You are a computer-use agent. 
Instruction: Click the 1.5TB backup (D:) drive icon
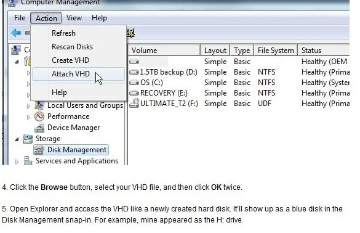[x=134, y=72]
